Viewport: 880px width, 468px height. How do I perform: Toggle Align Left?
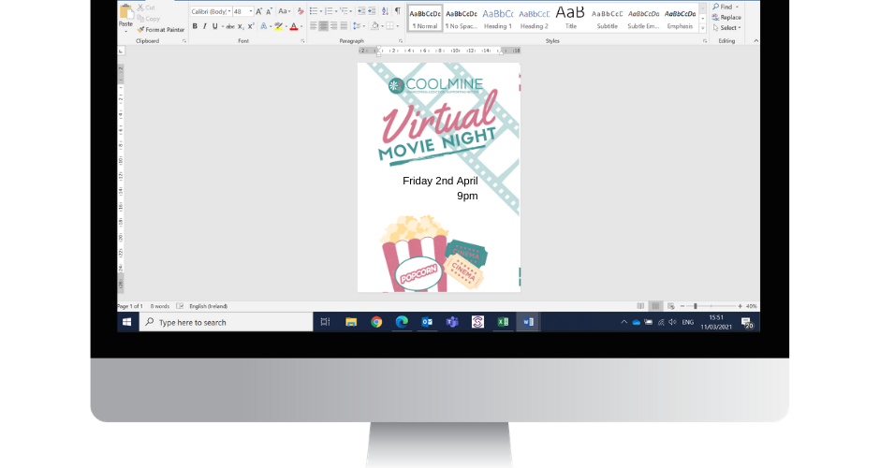coord(314,26)
